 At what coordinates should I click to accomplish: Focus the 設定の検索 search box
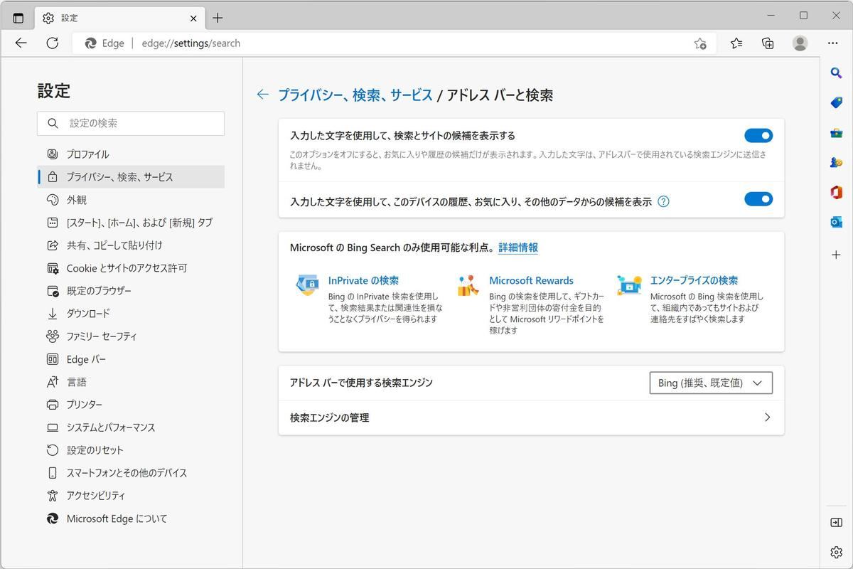[x=131, y=123]
